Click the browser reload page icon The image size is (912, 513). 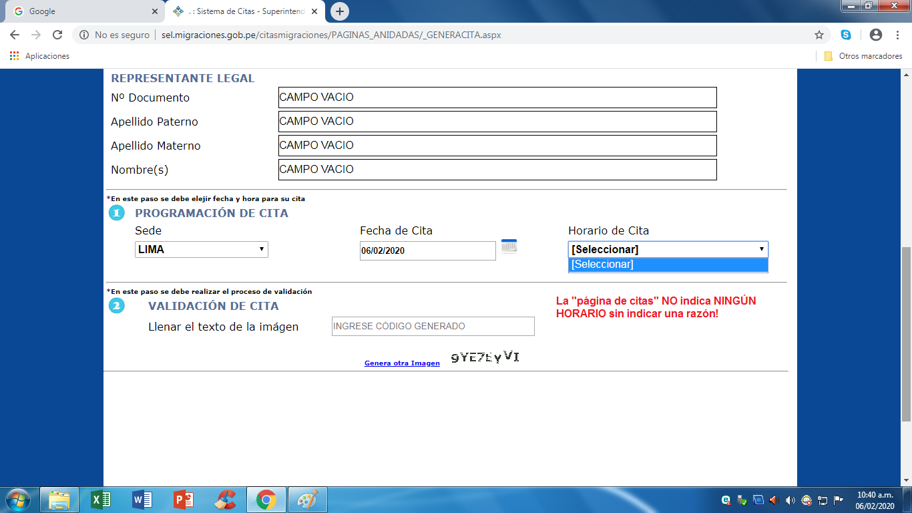57,35
